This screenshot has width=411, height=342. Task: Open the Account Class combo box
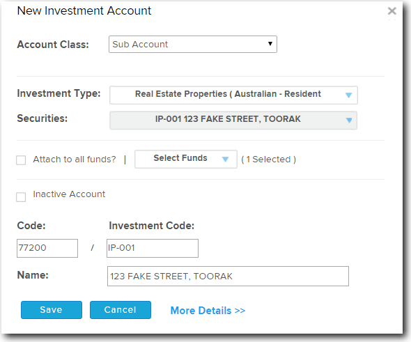[x=193, y=45]
